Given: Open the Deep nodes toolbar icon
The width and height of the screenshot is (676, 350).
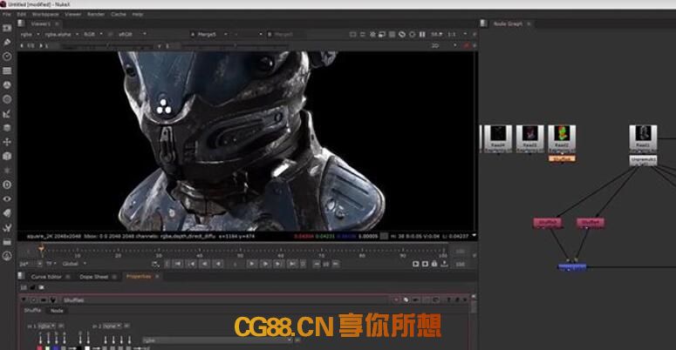Looking at the screenshot, I should (x=7, y=185).
